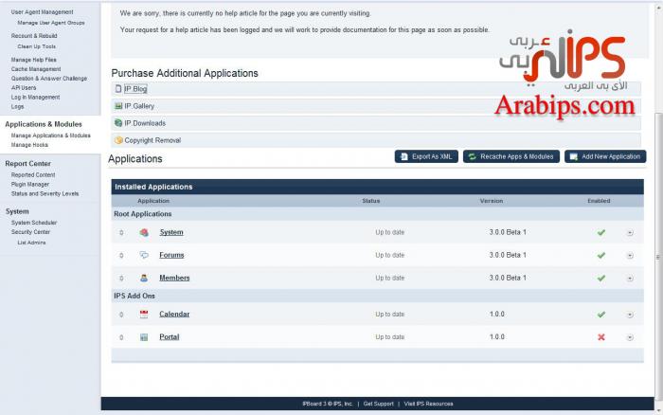
Task: Click the Members application user icon
Action: click(144, 278)
